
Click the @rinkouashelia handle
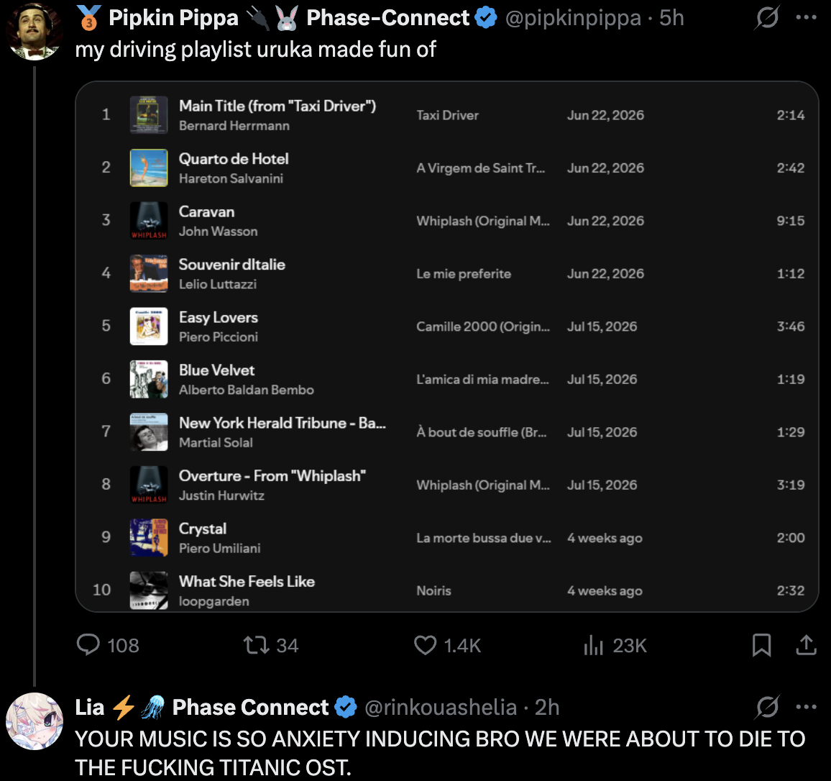tap(441, 708)
